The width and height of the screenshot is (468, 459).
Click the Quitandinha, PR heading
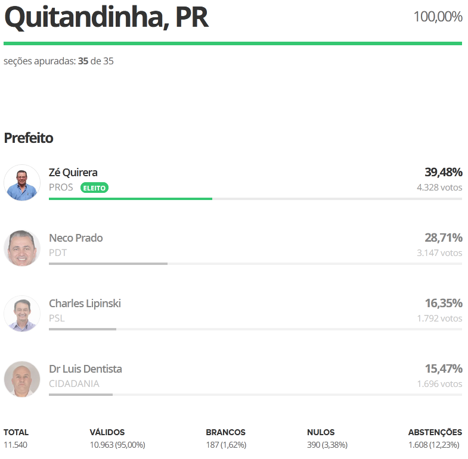[106, 18]
